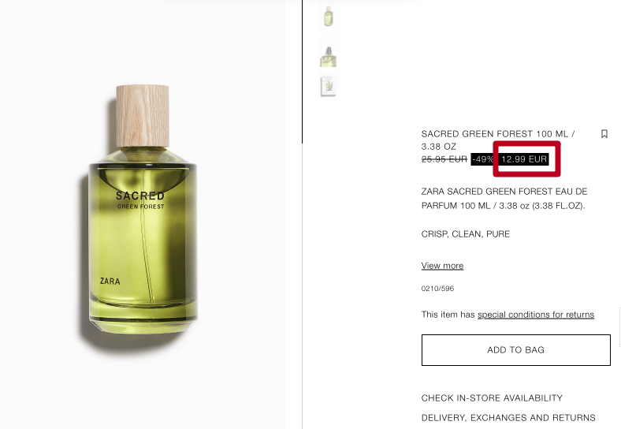Click the black vertical gallery scroll indicator
Viewport: 621px width, 429px height.
[x=302, y=71]
